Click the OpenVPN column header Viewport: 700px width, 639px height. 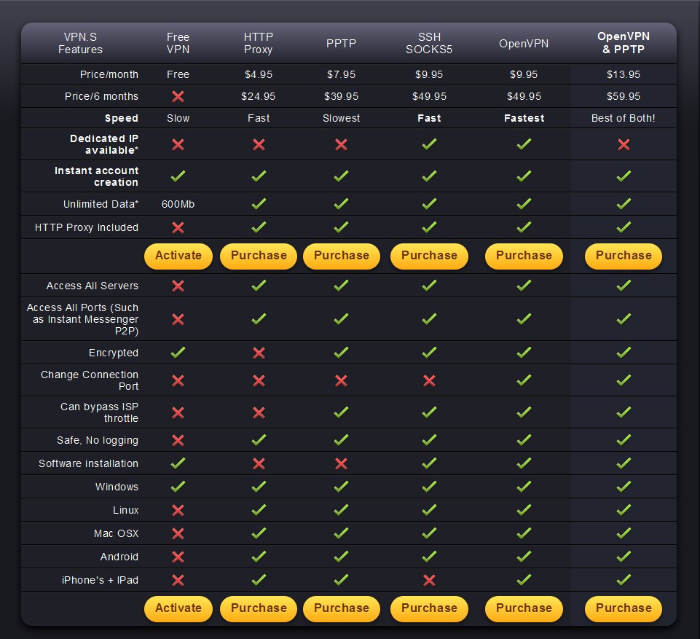[x=524, y=43]
